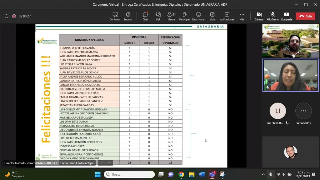Click Separar to pop out shared content
Viewport: 320px width, 180px height.
128,16
